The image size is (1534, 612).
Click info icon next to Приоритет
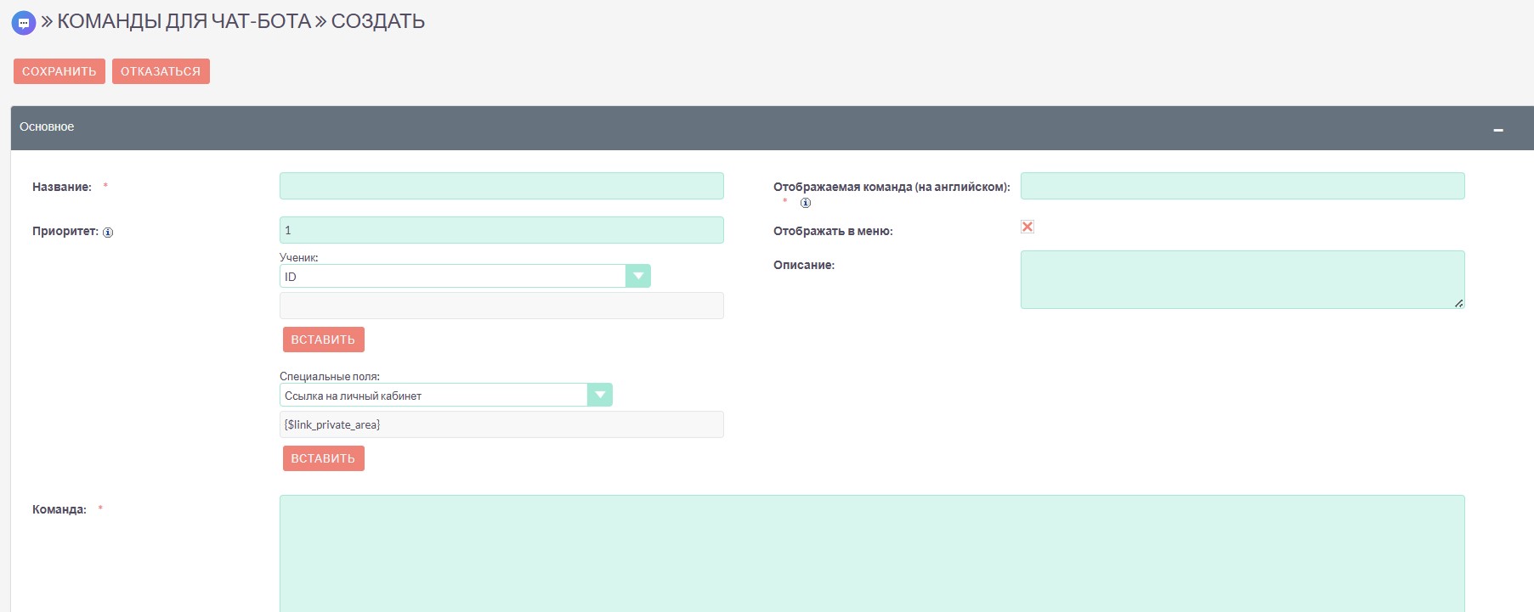tap(108, 233)
